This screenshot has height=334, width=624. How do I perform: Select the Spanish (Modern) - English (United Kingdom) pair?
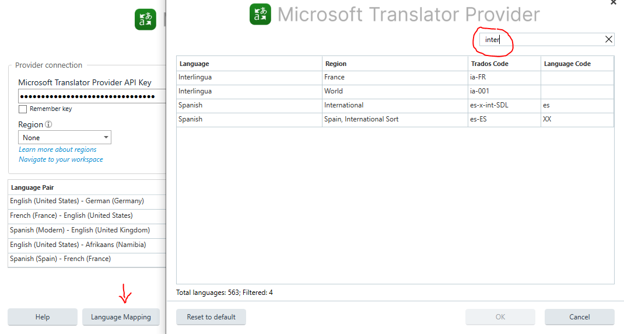pos(87,231)
